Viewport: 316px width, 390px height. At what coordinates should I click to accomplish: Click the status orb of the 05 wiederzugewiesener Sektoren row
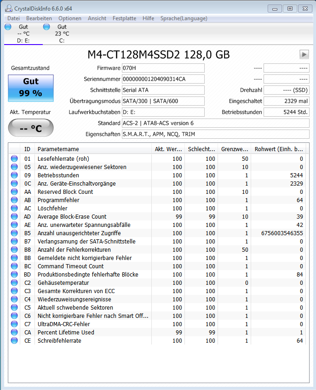pyautogui.click(x=14, y=167)
